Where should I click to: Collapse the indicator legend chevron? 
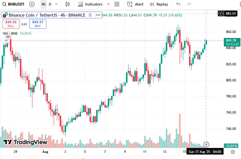5,40
